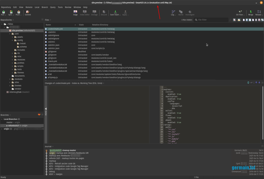Jump to next change with down arrow
Screen dimensions: 264x179
[259, 83]
